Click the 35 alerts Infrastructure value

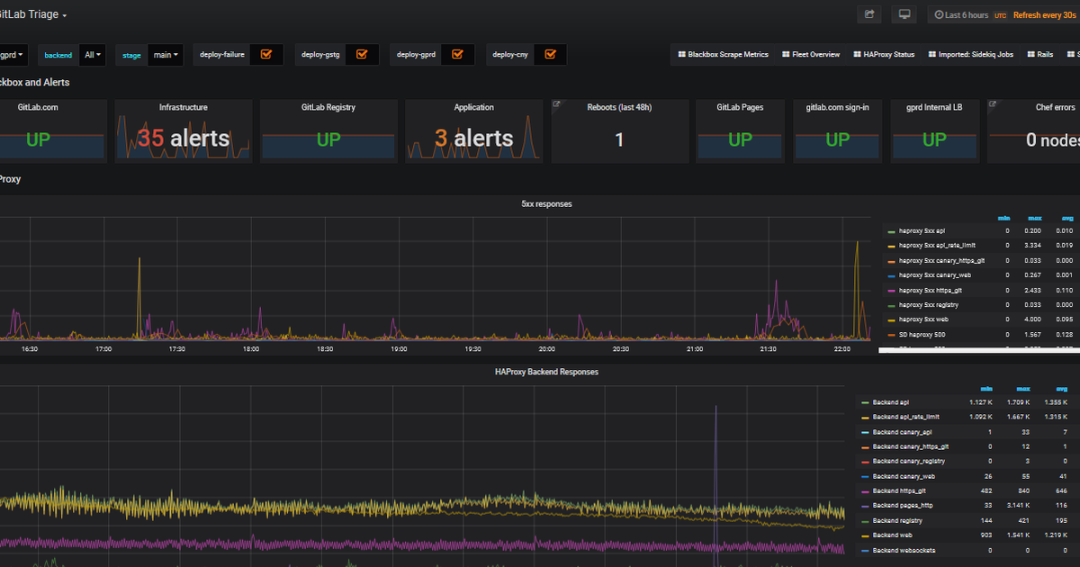tap(184, 139)
